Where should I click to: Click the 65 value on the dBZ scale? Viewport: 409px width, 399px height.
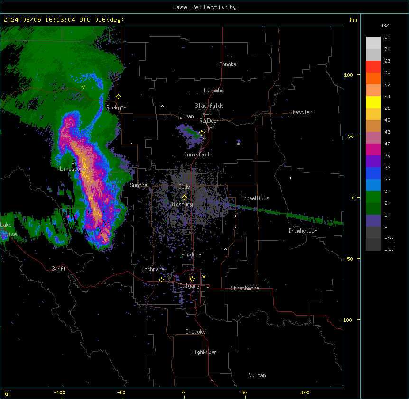click(x=387, y=61)
